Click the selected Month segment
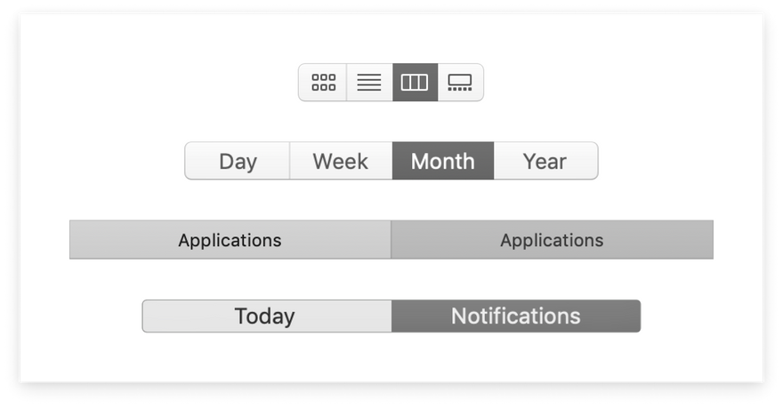 [x=443, y=161]
